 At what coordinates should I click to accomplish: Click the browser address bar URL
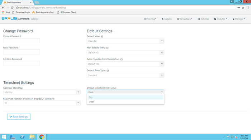point(43,7)
